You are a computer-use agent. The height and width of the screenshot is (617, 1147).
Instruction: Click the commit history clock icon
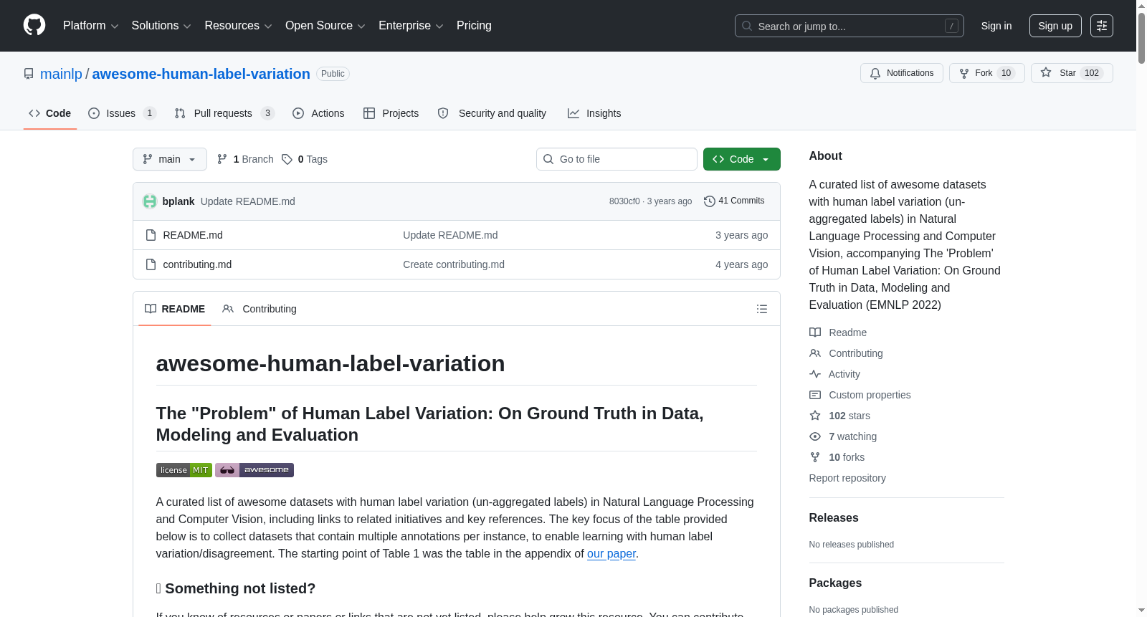710,201
